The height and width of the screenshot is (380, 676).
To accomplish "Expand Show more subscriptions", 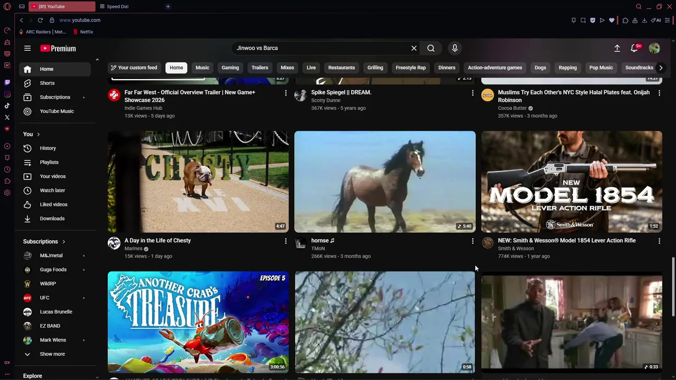I will pos(52,354).
